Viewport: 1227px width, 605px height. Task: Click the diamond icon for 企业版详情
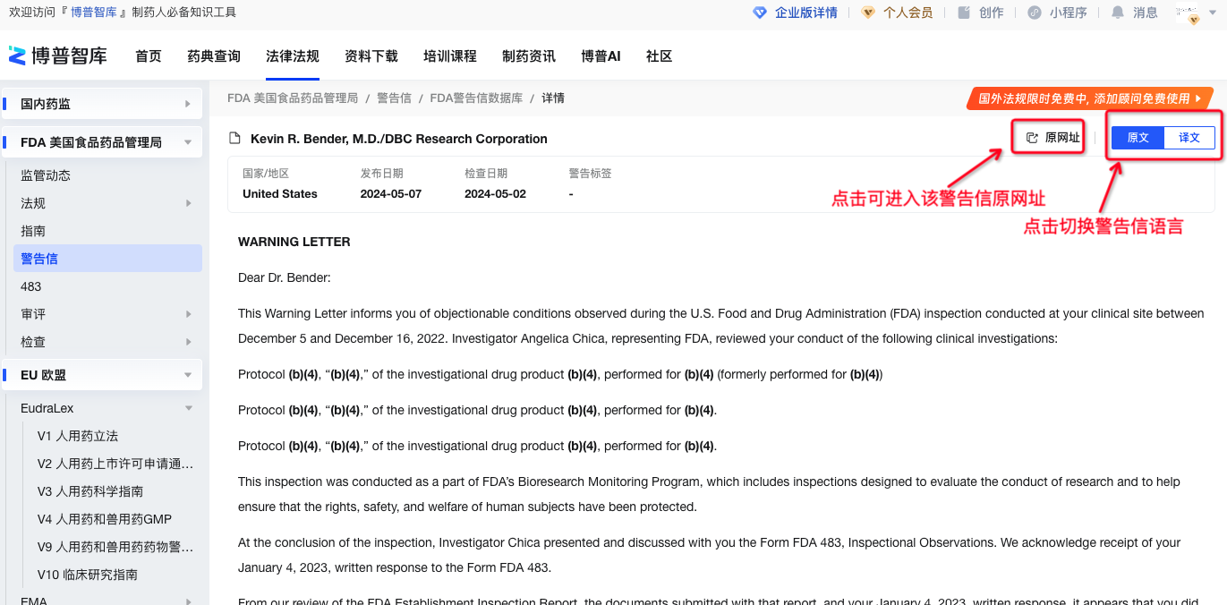click(x=760, y=13)
